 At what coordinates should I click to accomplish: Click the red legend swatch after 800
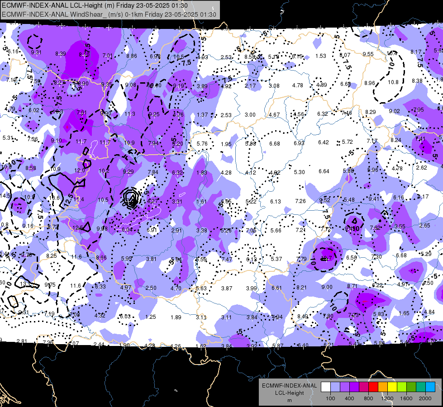[373, 387]
